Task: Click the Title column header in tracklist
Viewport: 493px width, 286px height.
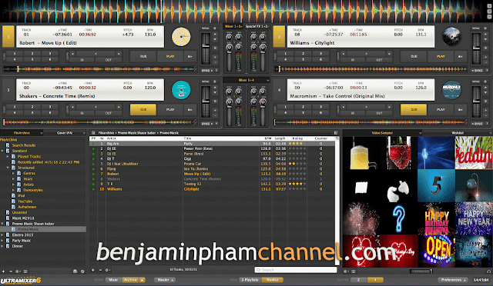Action: (188, 138)
